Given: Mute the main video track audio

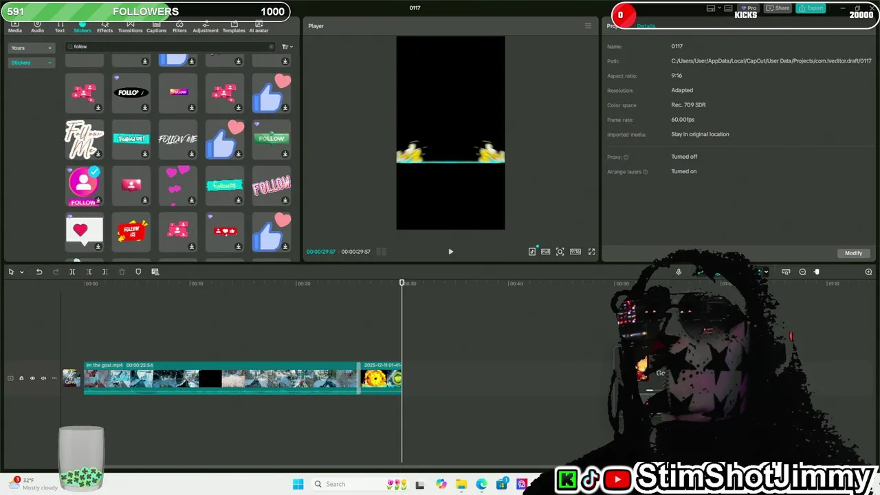Looking at the screenshot, I should coord(43,378).
